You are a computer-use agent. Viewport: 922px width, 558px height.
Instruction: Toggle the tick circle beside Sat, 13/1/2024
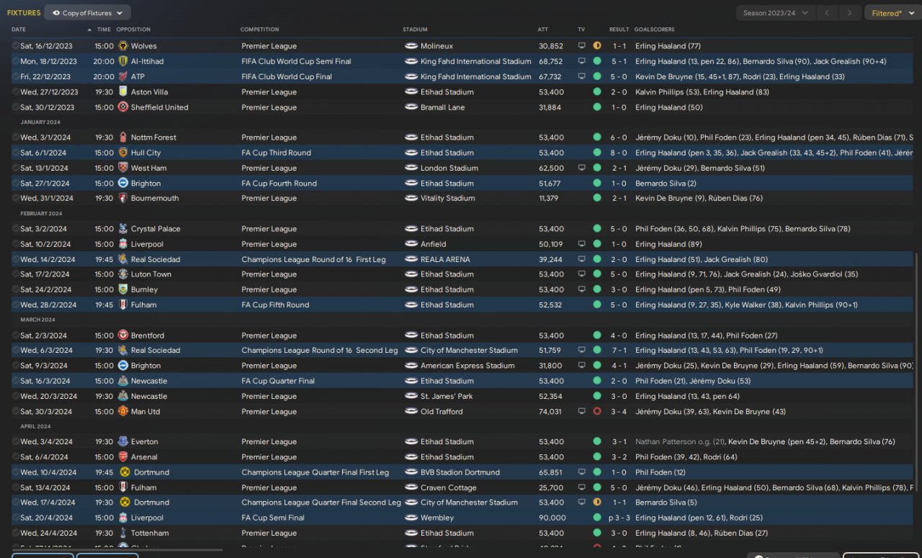(16, 168)
